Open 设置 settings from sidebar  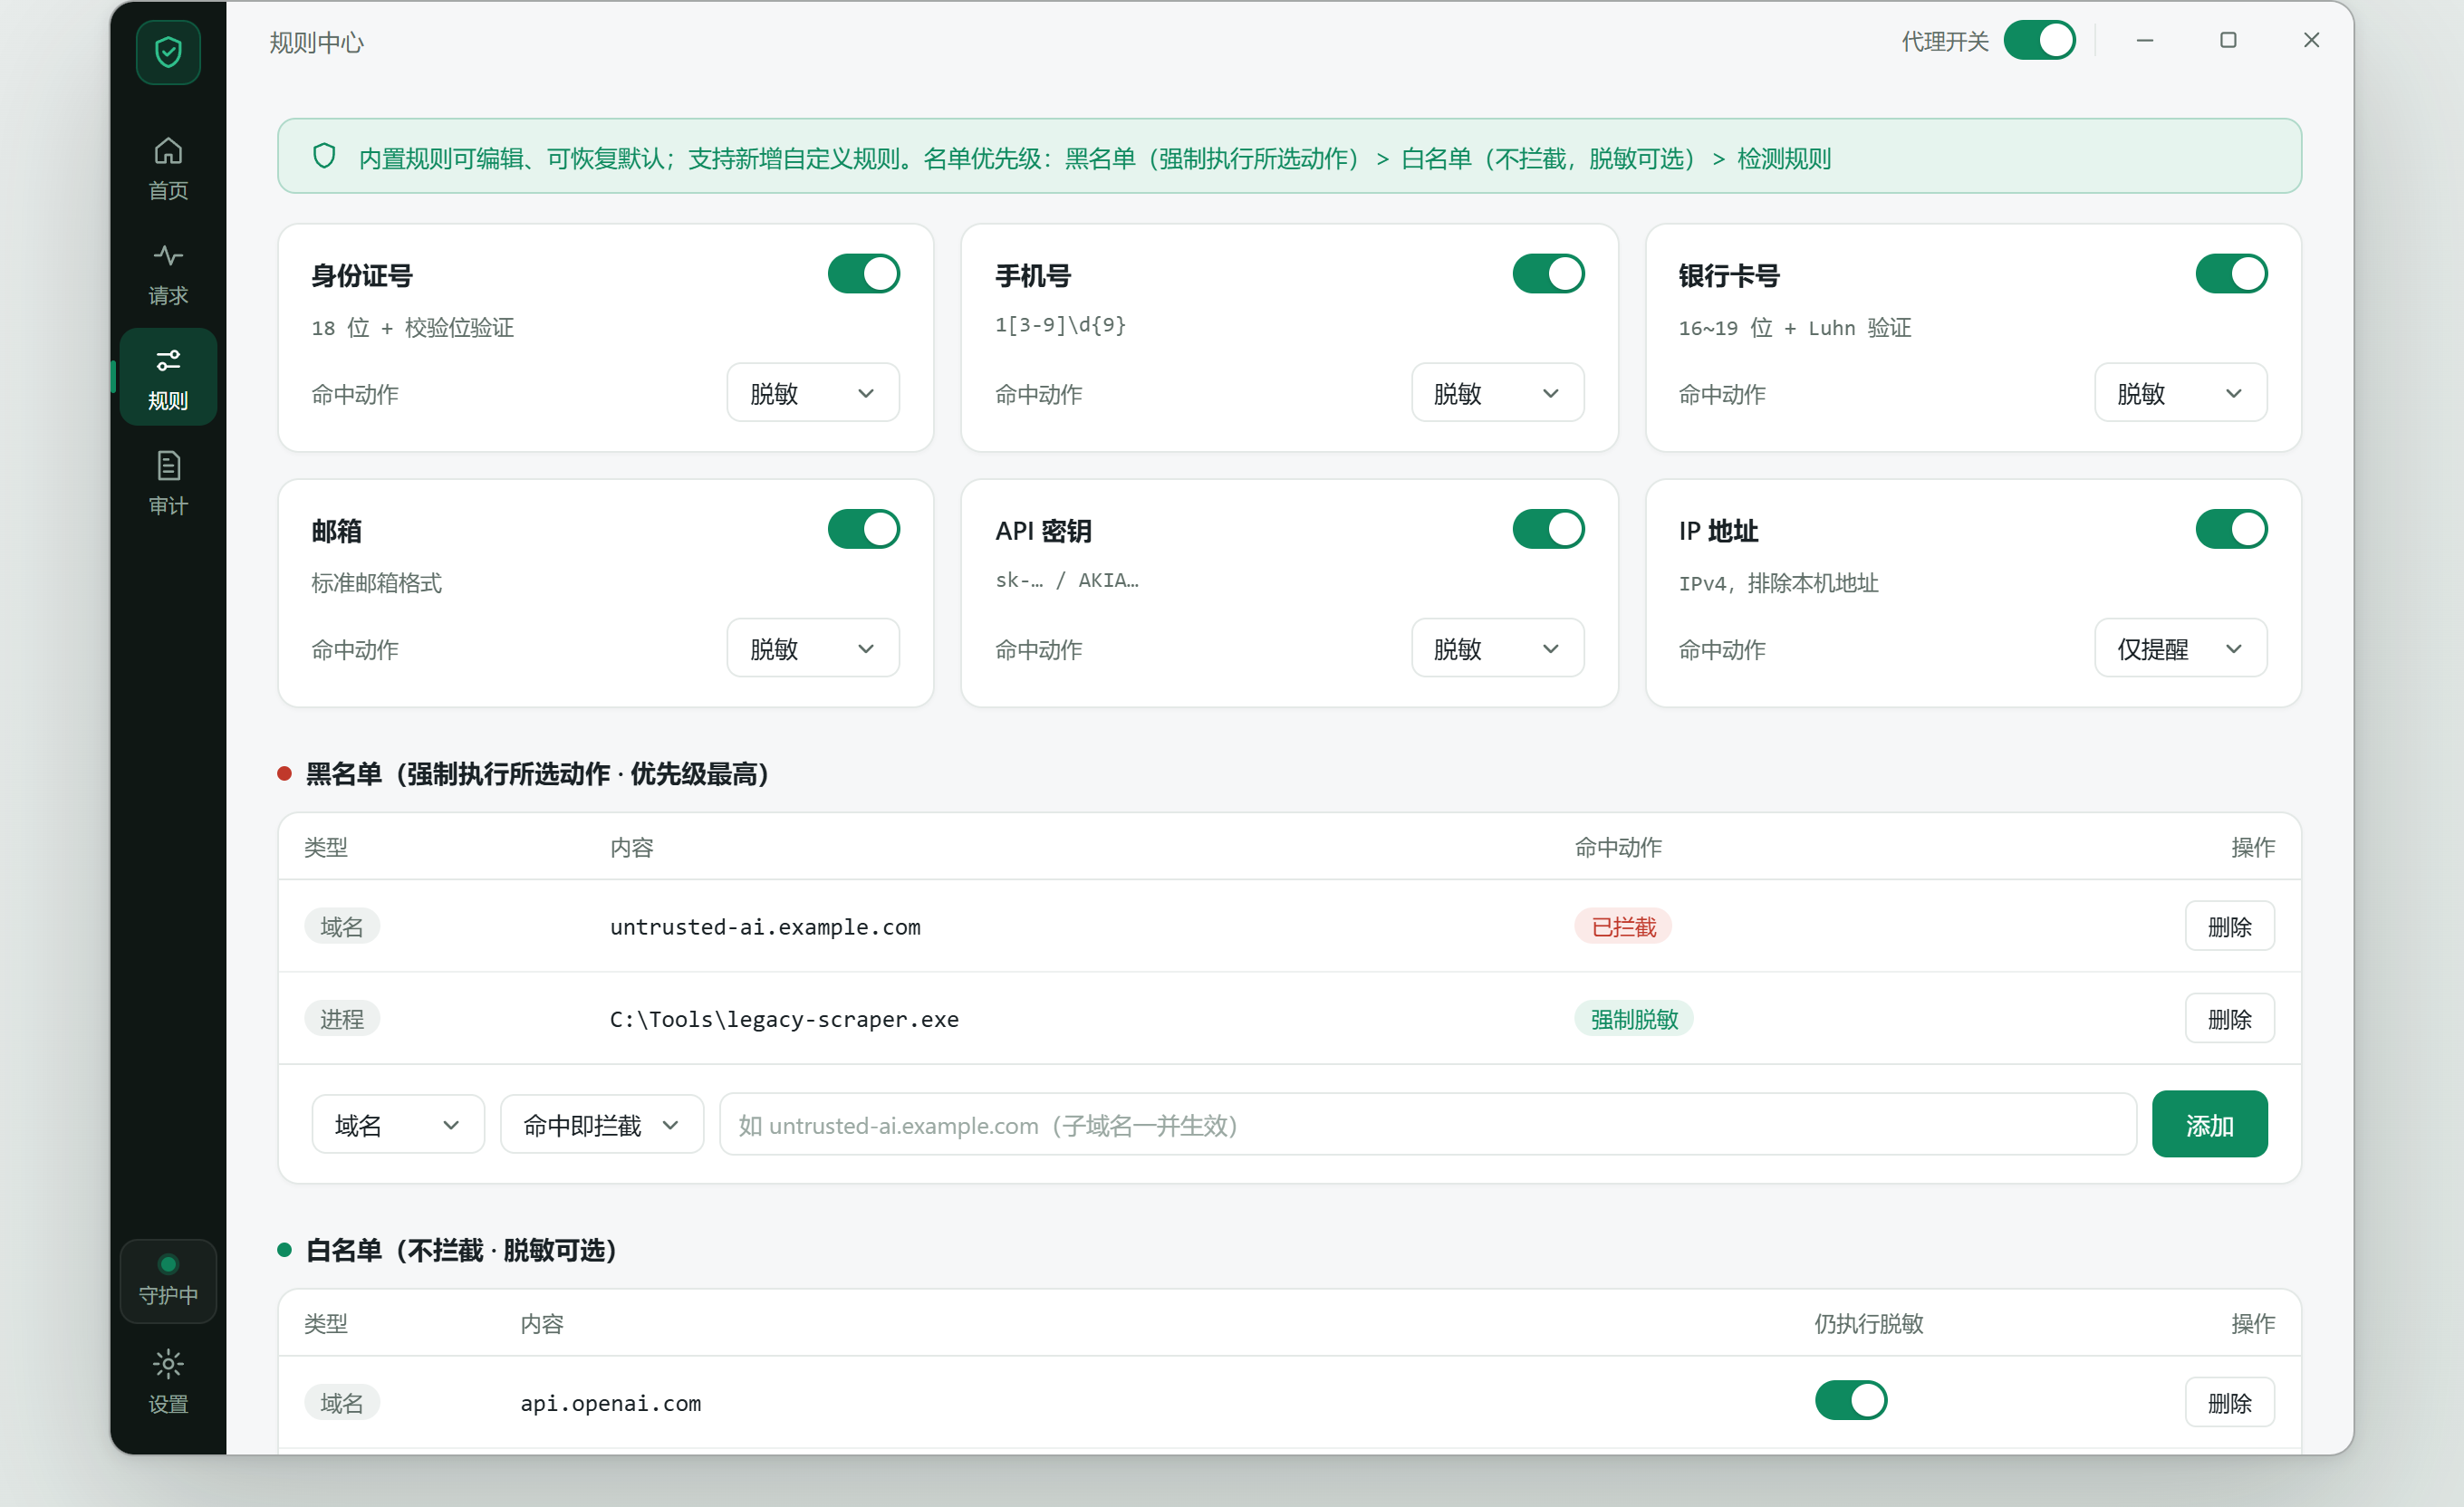click(x=168, y=1382)
